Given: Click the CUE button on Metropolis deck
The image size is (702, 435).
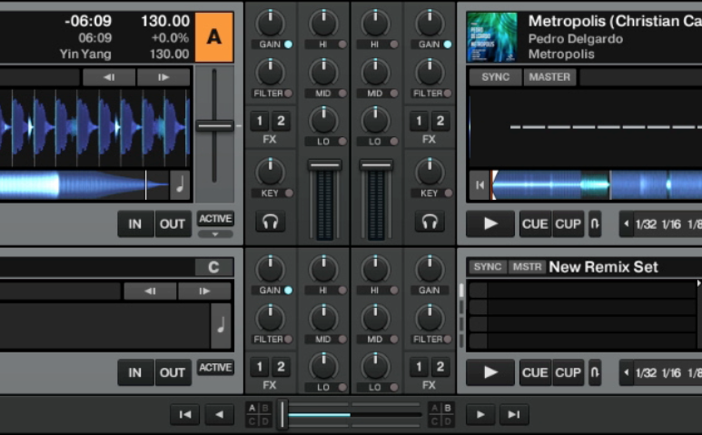Looking at the screenshot, I should pos(535,223).
